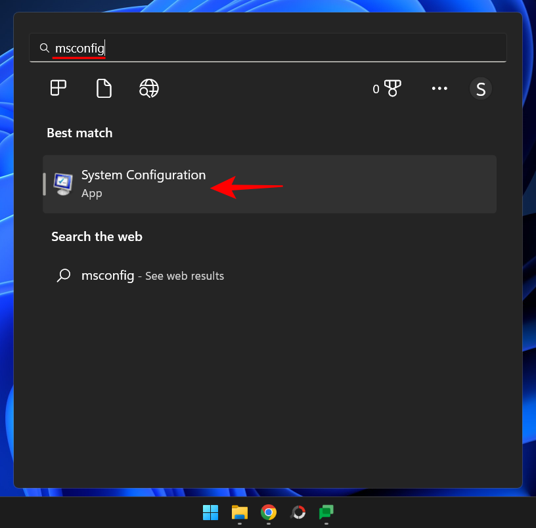Click the Start button on the taskbar
The height and width of the screenshot is (528, 536).
pyautogui.click(x=210, y=514)
